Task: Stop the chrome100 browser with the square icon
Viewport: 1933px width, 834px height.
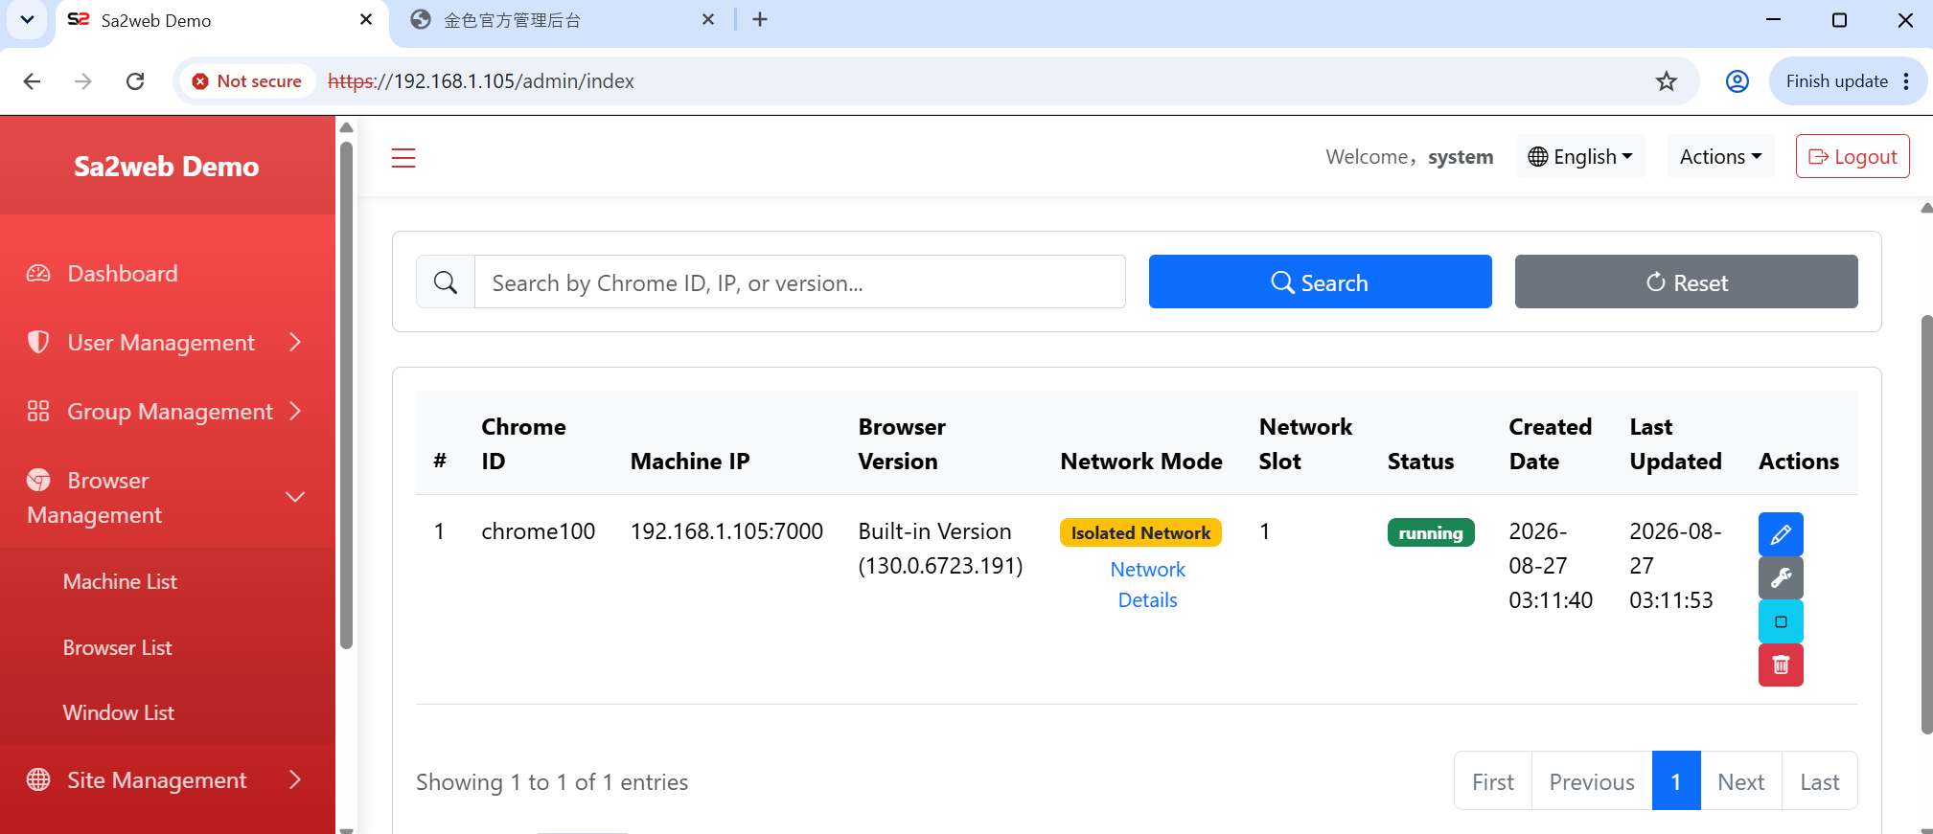Action: coord(1781,621)
